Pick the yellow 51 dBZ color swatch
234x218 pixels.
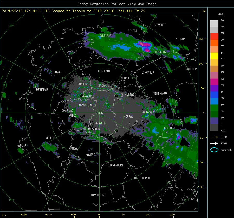[x=214, y=56]
